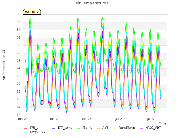
Task: Click the purple NR01_PRT legend swatch
Action: coord(141,128)
